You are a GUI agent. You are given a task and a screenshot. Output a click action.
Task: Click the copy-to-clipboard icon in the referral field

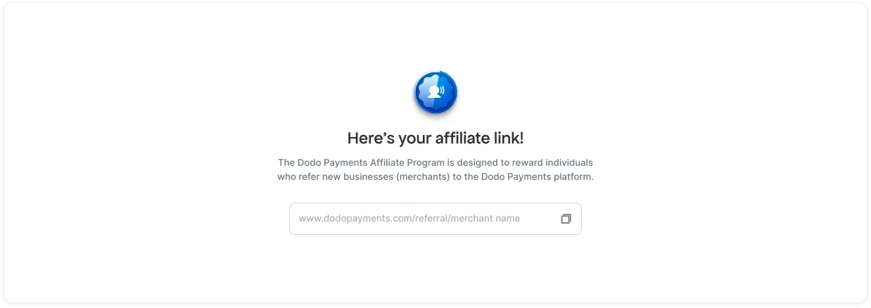click(566, 219)
